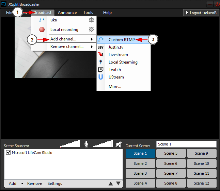Switch to Scene 1
Image resolution: width=220 pixels, height=191 pixels.
[x=140, y=153]
